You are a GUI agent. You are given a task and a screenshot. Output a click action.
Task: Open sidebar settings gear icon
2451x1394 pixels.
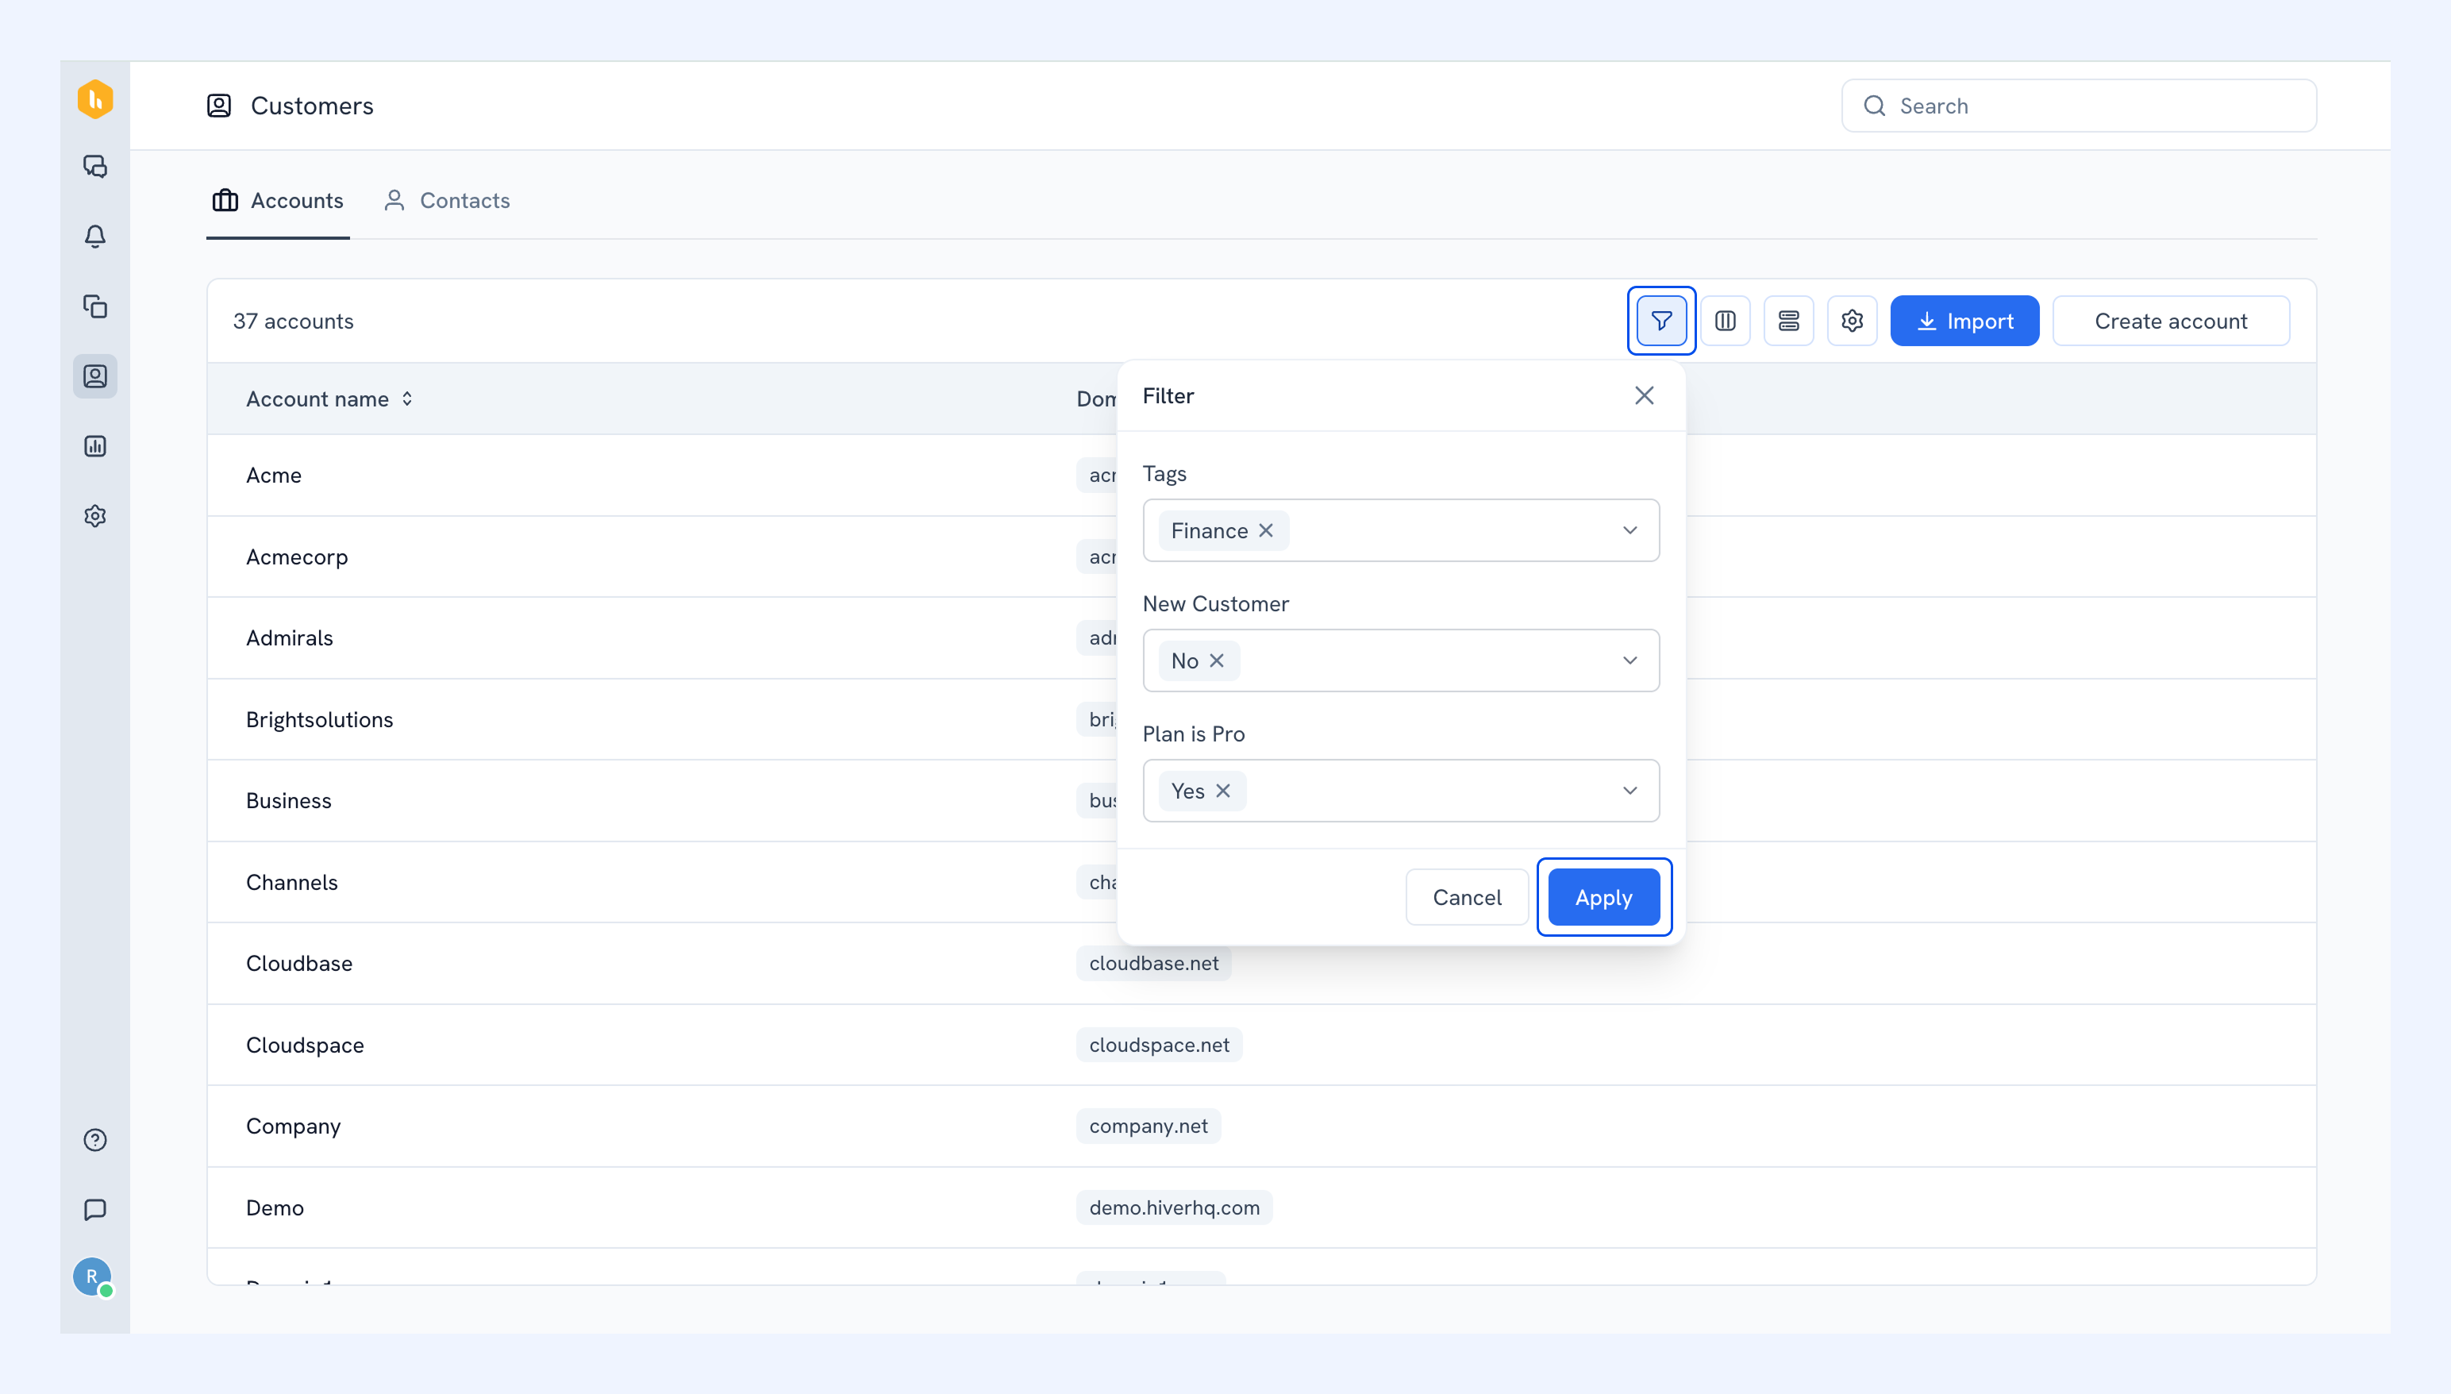coord(94,516)
